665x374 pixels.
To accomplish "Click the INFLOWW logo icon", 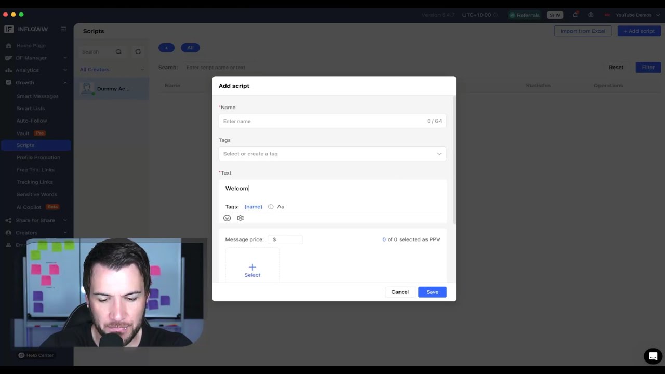I will (9, 29).
